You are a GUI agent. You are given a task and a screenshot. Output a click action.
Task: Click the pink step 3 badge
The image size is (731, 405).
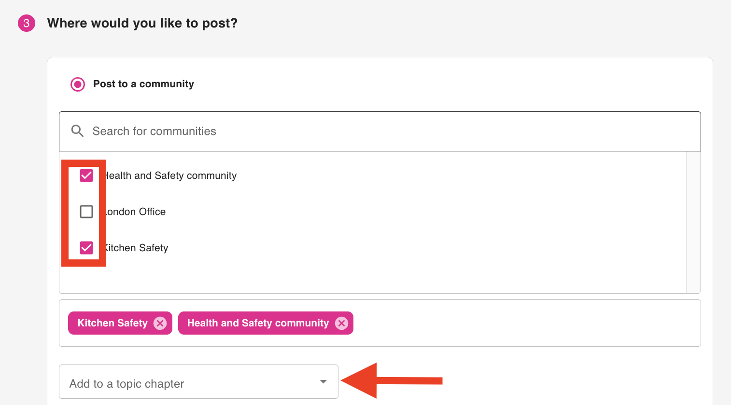pos(27,23)
